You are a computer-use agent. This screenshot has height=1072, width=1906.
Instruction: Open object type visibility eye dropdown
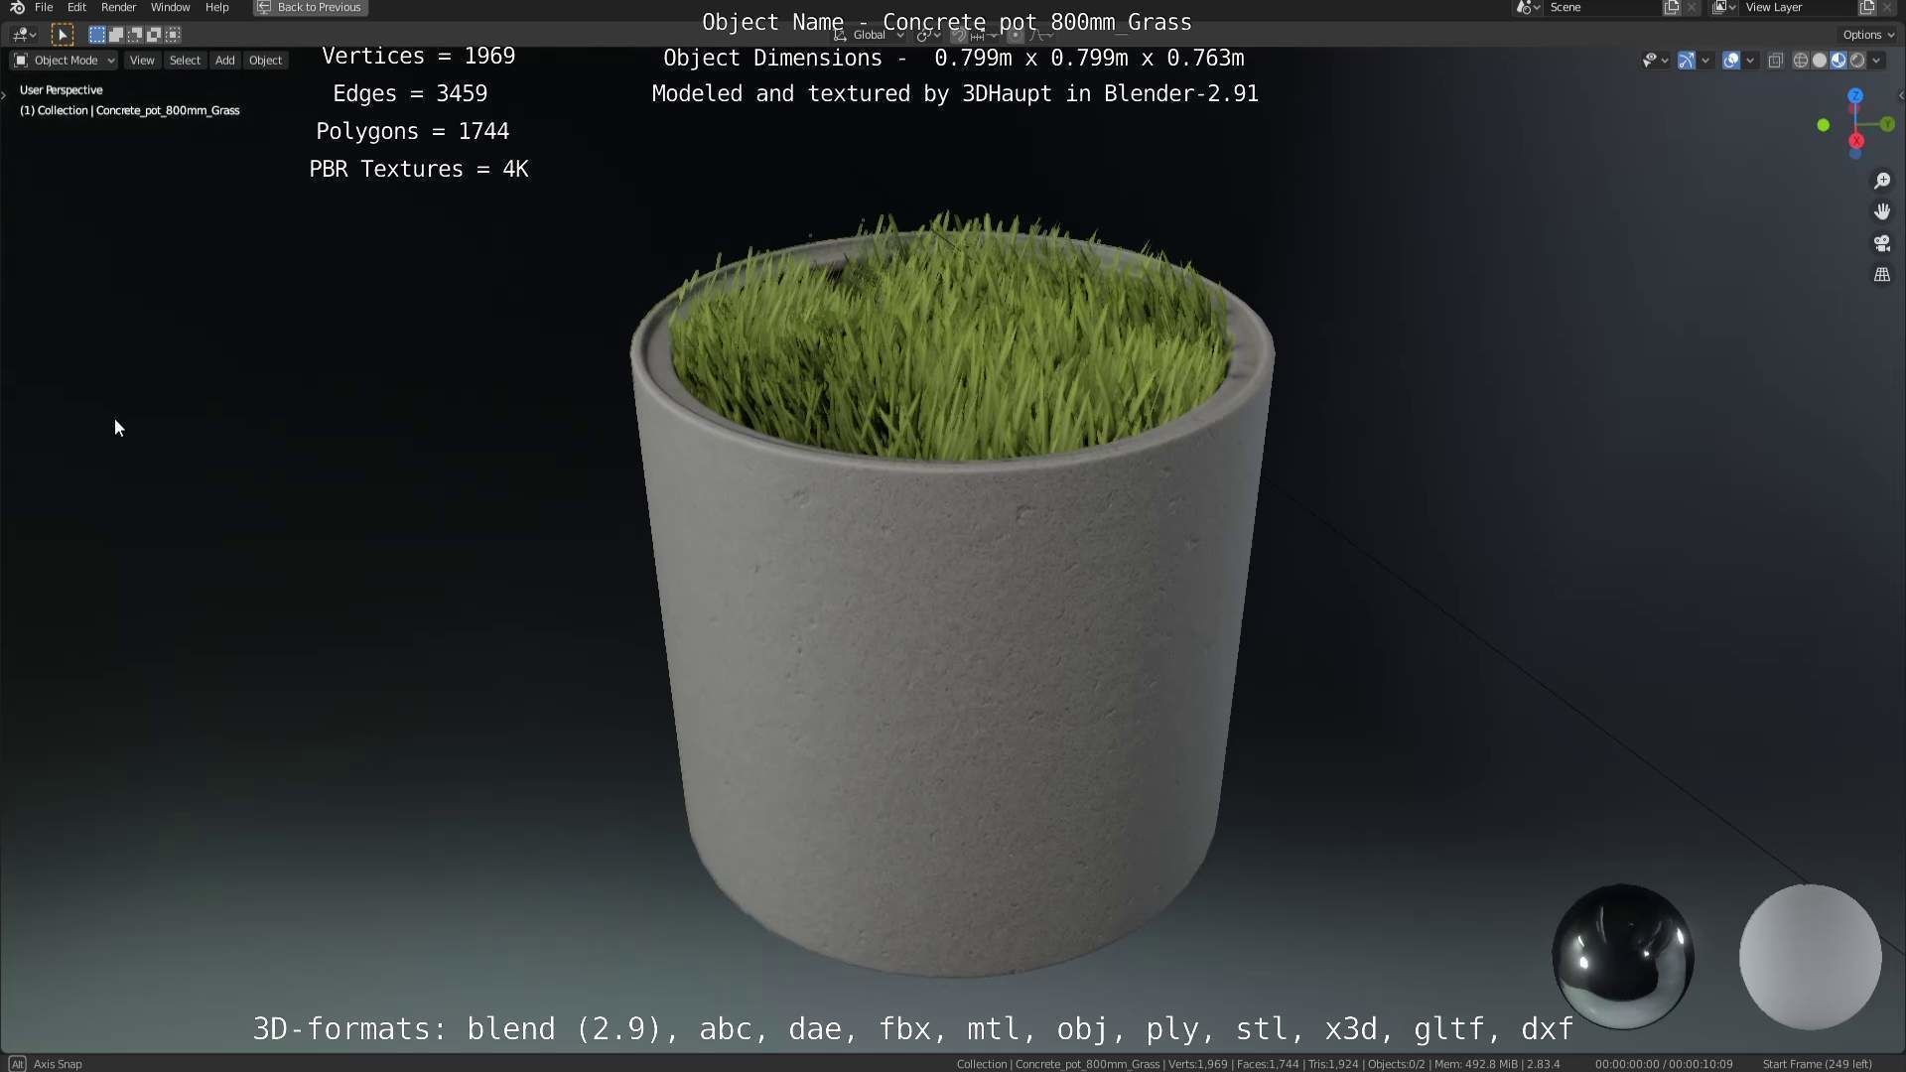[x=1655, y=61]
